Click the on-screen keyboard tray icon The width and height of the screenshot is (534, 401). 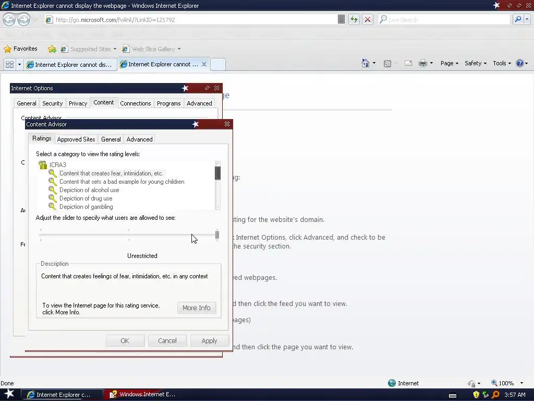(453, 395)
